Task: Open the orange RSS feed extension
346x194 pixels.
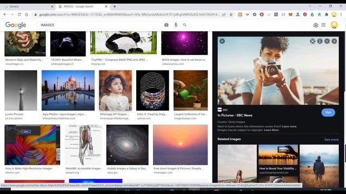Action: pyautogui.click(x=240, y=15)
